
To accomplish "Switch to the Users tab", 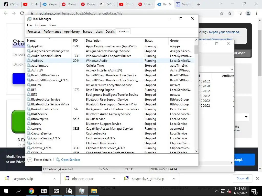I will tap(99, 31).
